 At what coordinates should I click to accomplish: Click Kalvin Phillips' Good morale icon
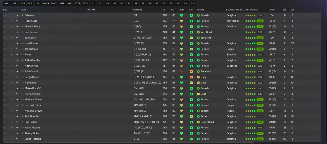[x=198, y=94]
